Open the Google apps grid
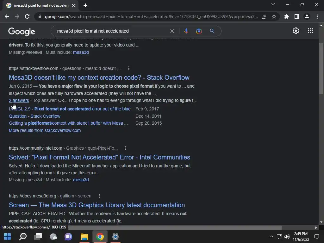Image resolution: width=324 pixels, height=243 pixels. click(310, 31)
